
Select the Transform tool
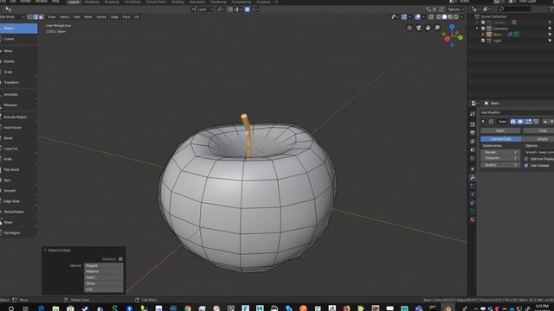[x=18, y=83]
